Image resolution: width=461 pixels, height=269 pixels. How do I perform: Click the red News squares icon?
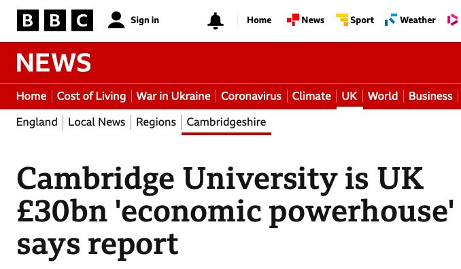coord(293,20)
